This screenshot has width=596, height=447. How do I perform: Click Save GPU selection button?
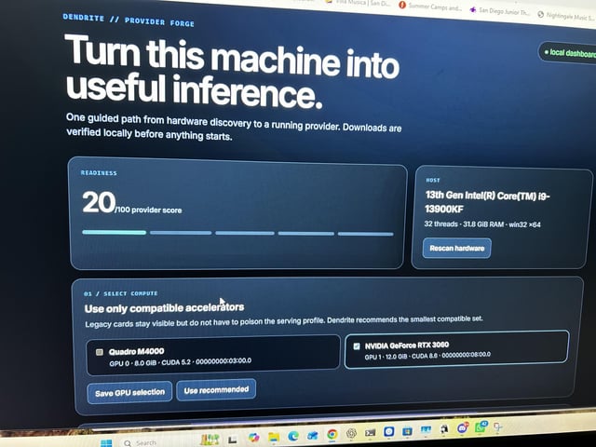[x=129, y=392]
